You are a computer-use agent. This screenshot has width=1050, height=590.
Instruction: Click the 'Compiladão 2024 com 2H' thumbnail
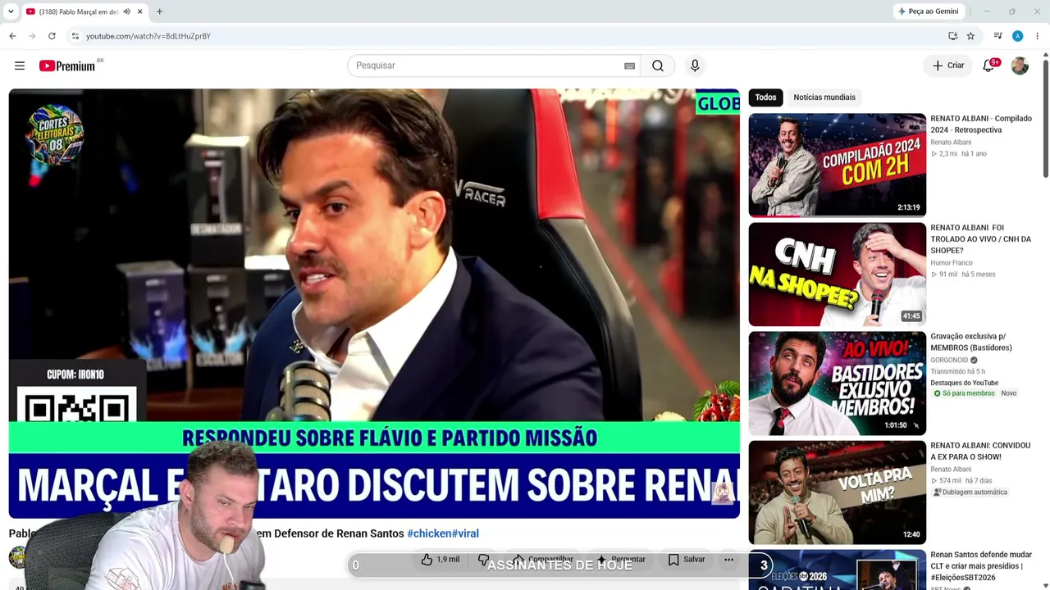pyautogui.click(x=837, y=165)
